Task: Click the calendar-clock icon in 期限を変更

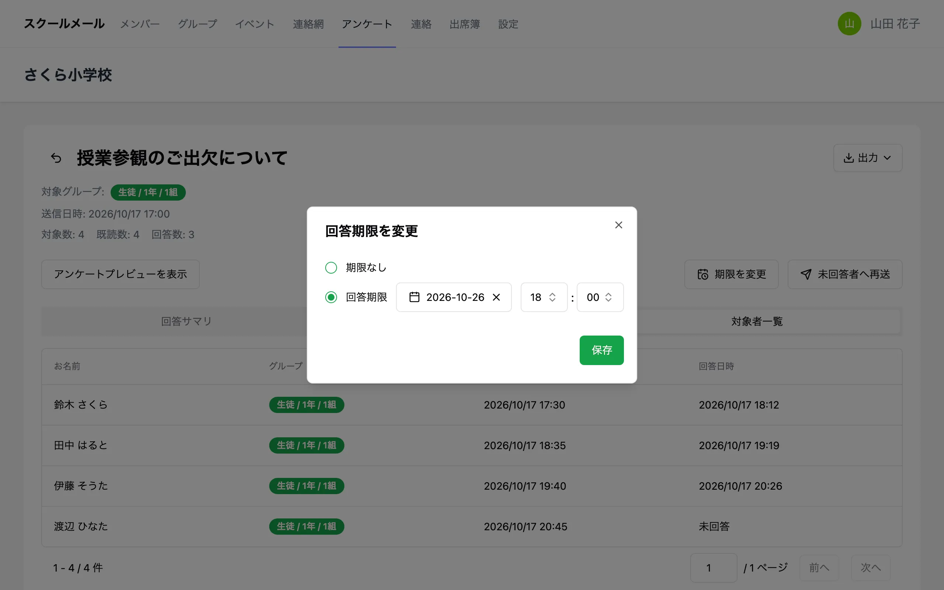Action: click(702, 274)
